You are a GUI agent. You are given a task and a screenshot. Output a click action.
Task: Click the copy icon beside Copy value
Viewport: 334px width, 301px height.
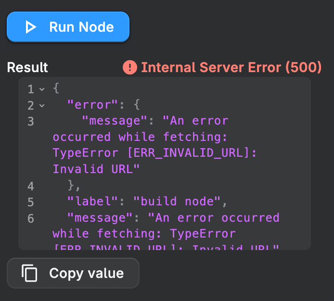pyautogui.click(x=30, y=274)
